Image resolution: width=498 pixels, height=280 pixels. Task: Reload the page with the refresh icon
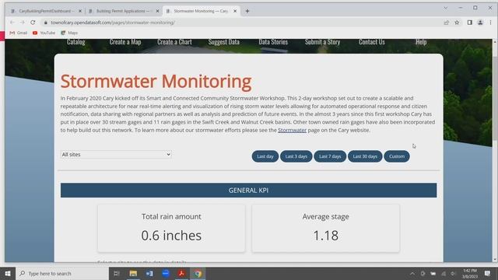(33, 23)
